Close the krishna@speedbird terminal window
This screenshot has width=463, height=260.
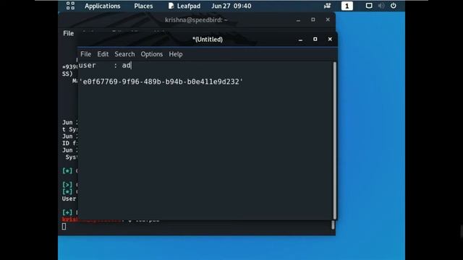[328, 19]
